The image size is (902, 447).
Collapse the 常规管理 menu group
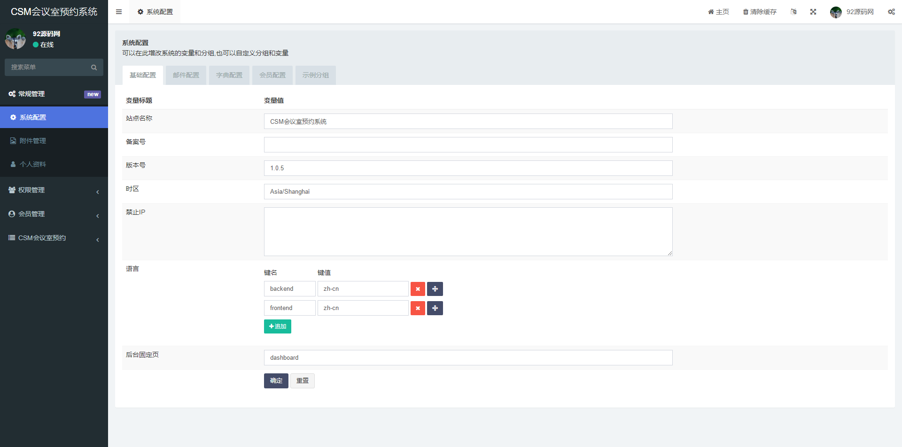click(x=54, y=94)
